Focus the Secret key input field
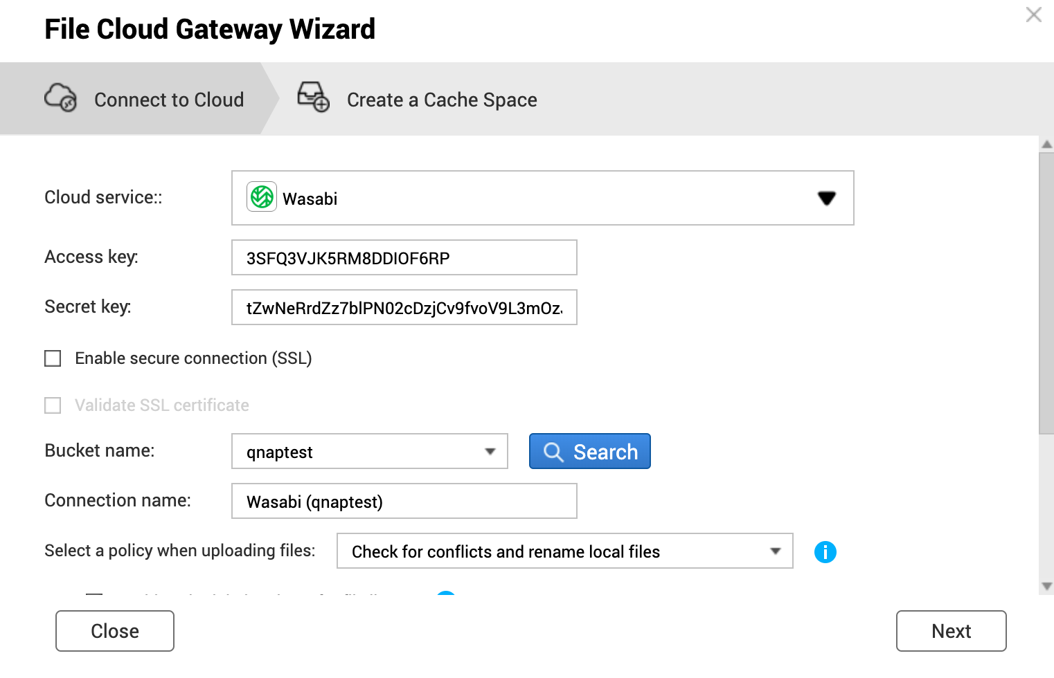This screenshot has width=1054, height=678. click(404, 307)
